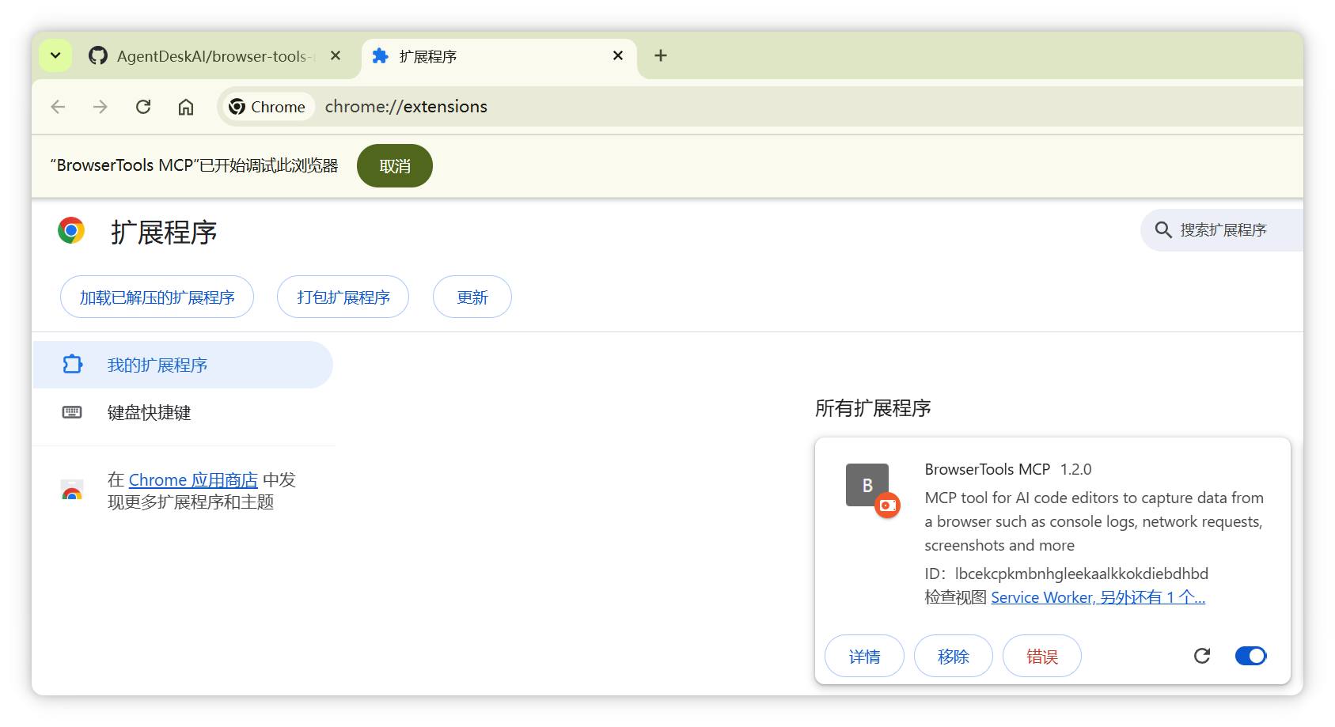Click 加载已解压的扩展程序 button
The image size is (1335, 727).
coord(157,297)
